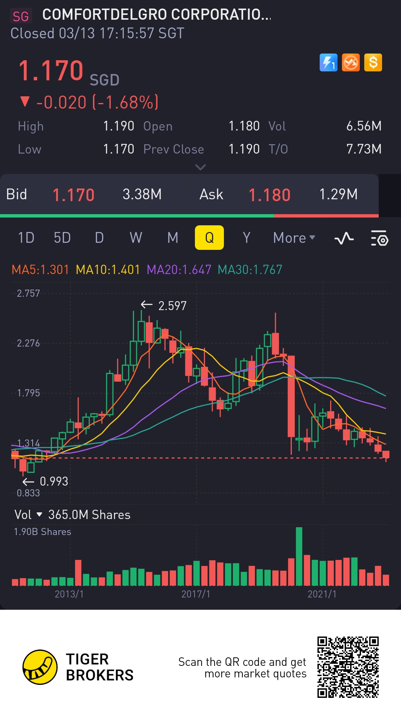Tap the tallest green volume bar
401x725 pixels.
click(x=299, y=556)
